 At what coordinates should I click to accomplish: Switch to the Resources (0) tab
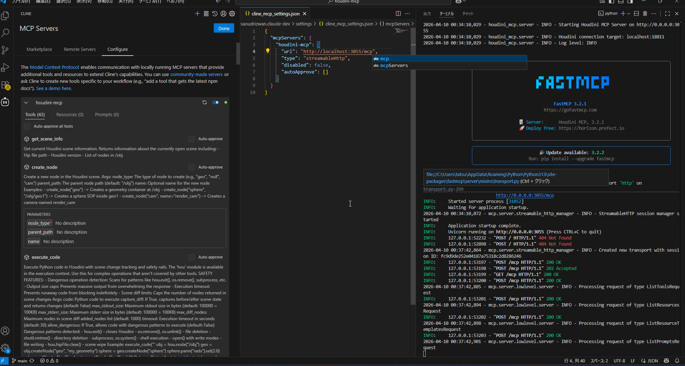click(70, 115)
